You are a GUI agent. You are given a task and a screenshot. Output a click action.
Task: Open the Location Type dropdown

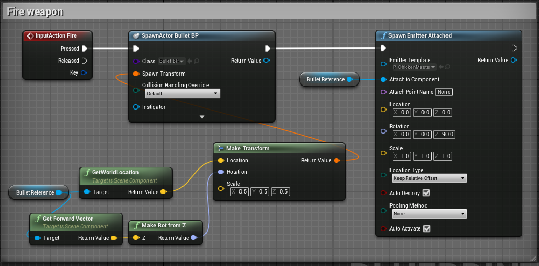429,178
